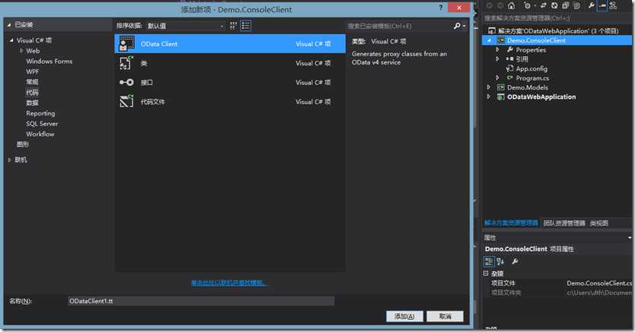Click the Solution Explorer search box
635x332 pixels.
[x=557, y=18]
